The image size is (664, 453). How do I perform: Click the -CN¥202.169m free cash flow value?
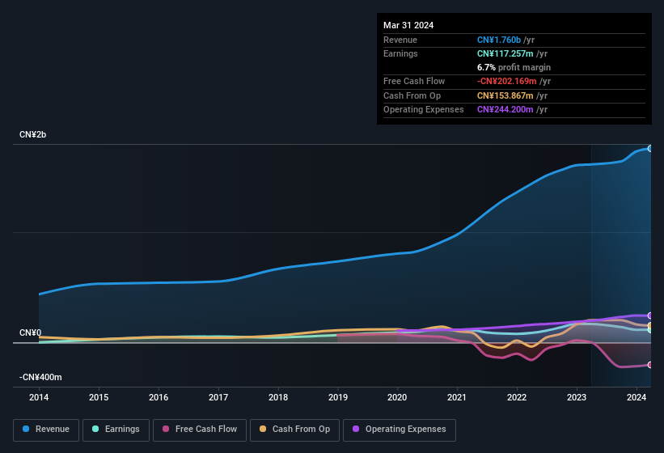click(x=507, y=81)
